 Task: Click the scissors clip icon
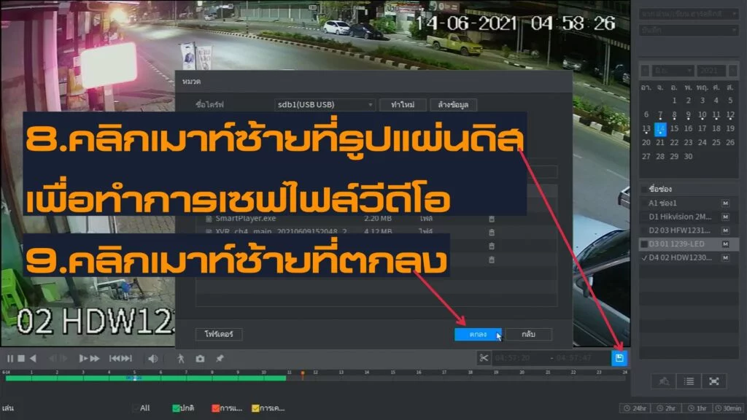point(484,358)
